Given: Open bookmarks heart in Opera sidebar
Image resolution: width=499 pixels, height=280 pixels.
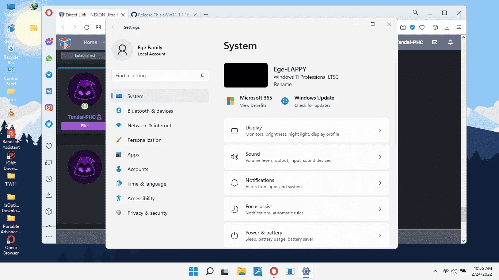Looking at the screenshot, I should click(x=49, y=146).
